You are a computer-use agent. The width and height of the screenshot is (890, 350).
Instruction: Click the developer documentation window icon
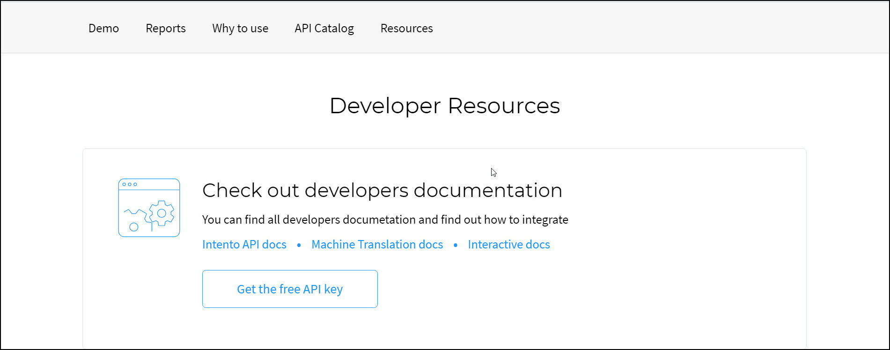tap(149, 207)
